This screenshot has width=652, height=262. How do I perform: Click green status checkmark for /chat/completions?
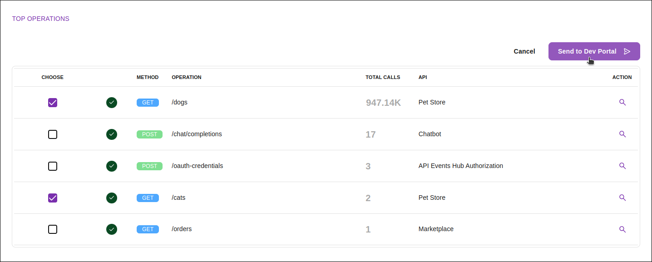click(112, 134)
